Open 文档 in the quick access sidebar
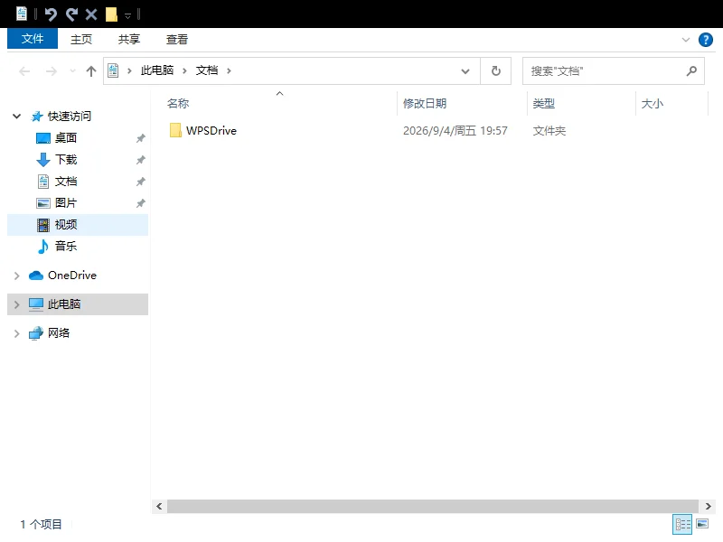723x542 pixels. click(65, 182)
